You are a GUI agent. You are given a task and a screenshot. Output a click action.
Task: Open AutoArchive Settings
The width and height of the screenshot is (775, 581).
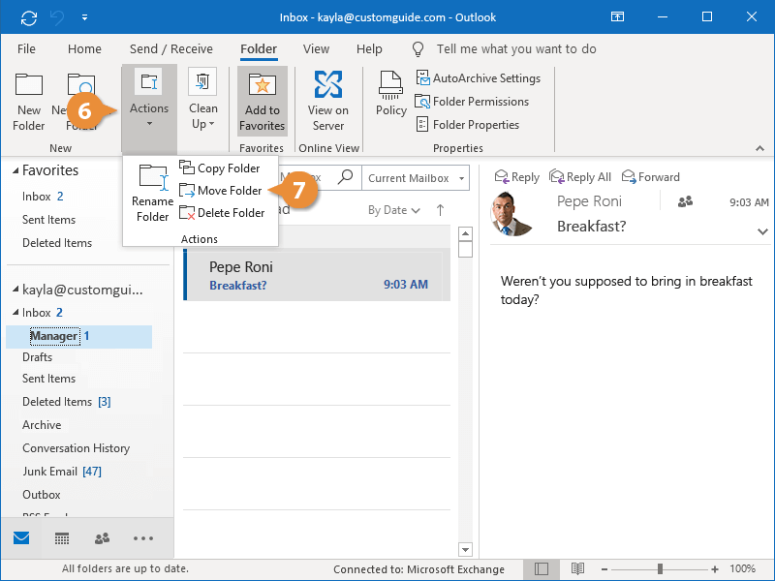[x=478, y=78]
